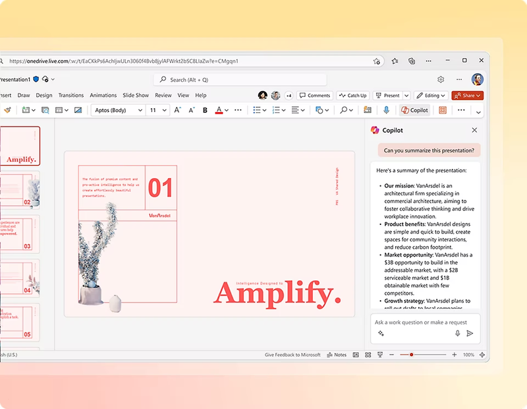The width and height of the screenshot is (527, 409).
Task: Open the View tab
Action: [x=183, y=95]
